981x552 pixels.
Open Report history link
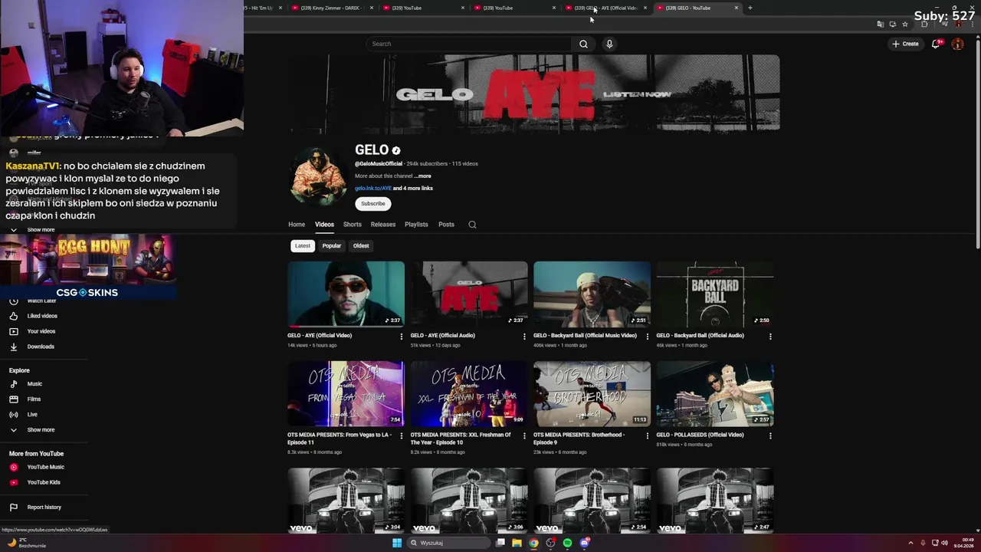point(44,508)
